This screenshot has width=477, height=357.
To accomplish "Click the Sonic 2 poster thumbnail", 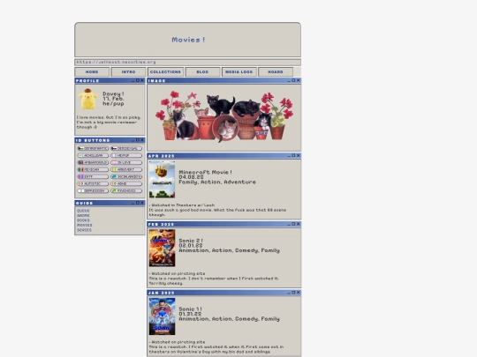I will pyautogui.click(x=162, y=248).
